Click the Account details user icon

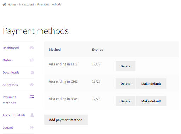point(32,115)
